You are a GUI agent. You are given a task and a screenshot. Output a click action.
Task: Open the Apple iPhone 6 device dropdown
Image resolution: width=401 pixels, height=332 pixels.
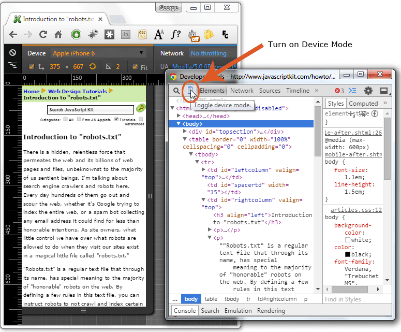click(98, 53)
